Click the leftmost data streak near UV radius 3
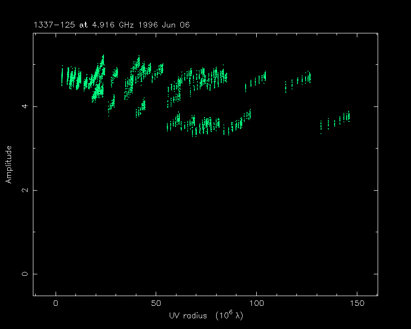This screenshot has height=329, width=411. (62, 75)
